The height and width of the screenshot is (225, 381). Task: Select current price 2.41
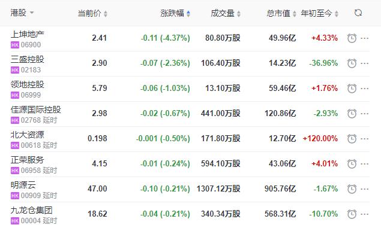[x=100, y=38]
